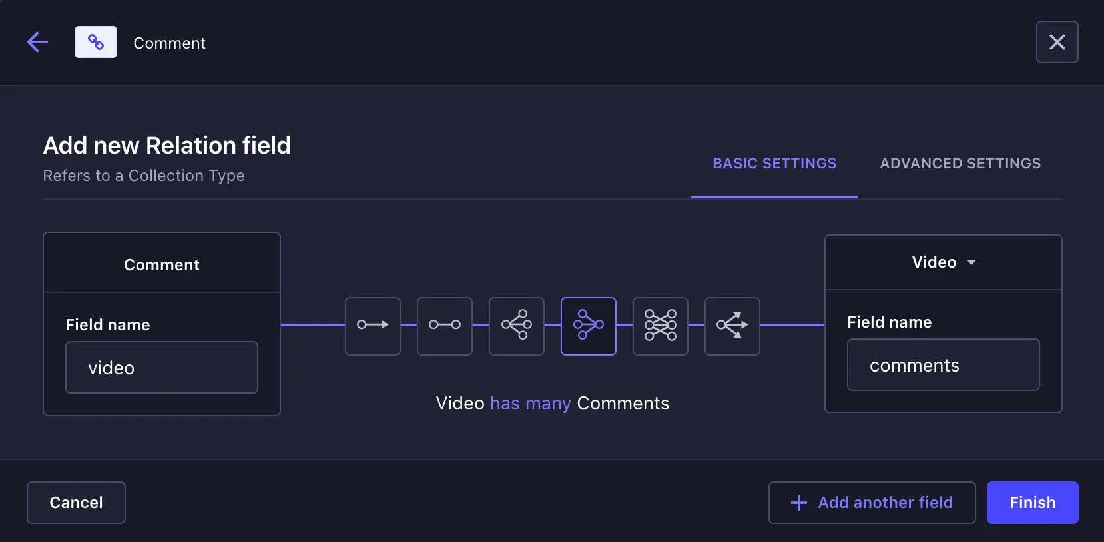
Task: Click the 'Refers to a Collection Type' subtitle
Action: pos(144,176)
